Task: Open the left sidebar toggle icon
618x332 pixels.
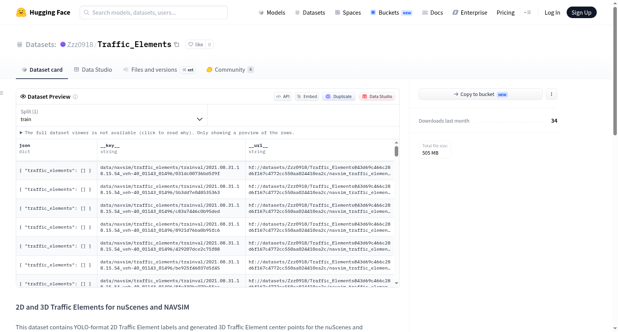Action: (2, 93)
